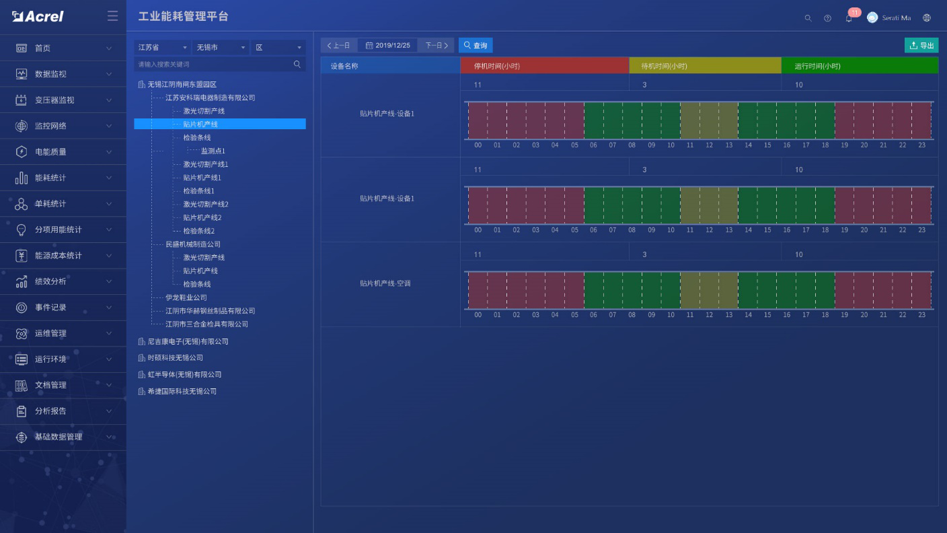Click the 变压器监视 sidebar icon
This screenshot has height=533, width=947.
22,100
